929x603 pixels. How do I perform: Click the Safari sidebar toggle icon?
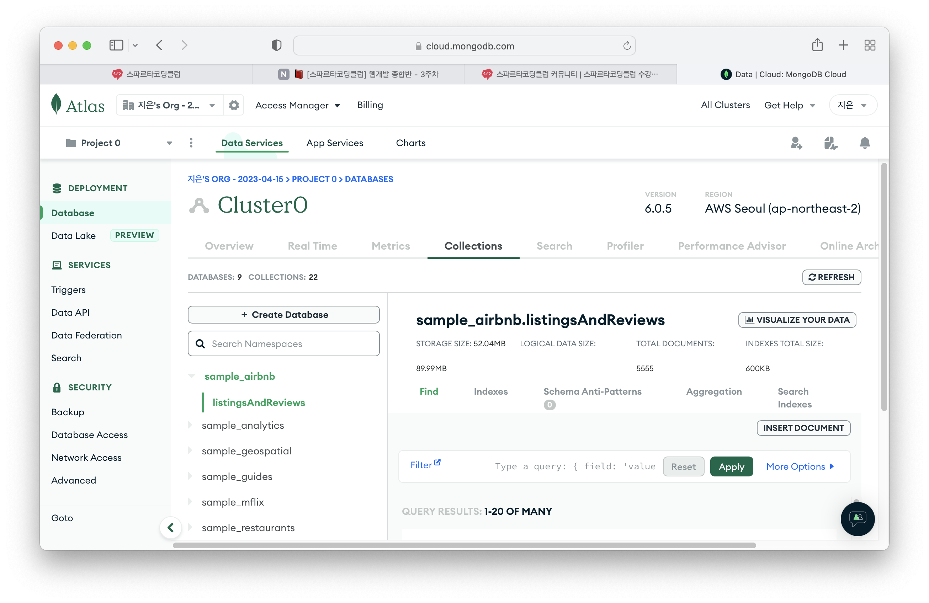click(116, 45)
